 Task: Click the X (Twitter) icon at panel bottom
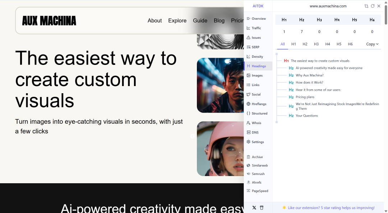tap(254, 208)
